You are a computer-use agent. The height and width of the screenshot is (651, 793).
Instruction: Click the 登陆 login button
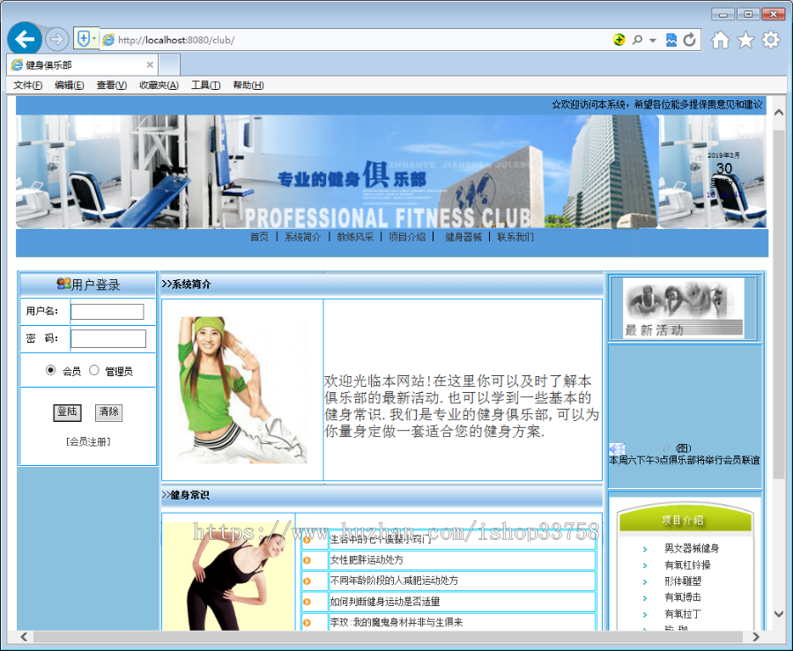(68, 411)
